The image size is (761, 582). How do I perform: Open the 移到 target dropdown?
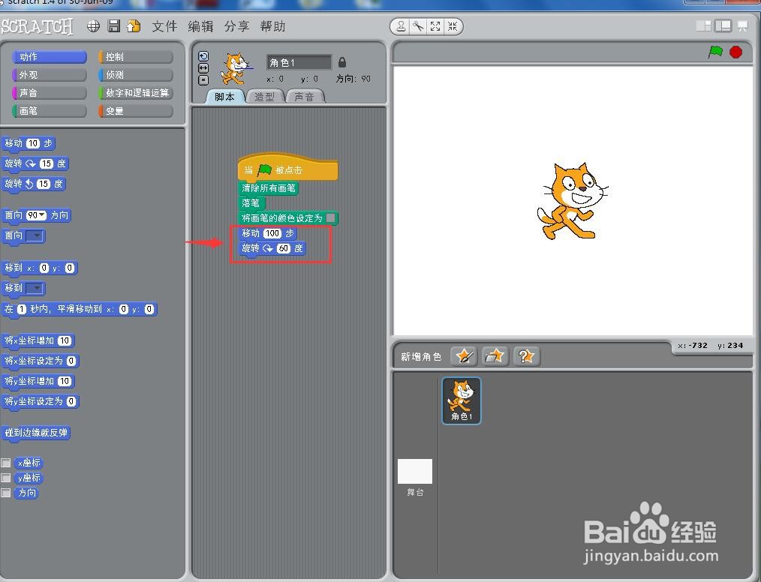click(x=36, y=288)
